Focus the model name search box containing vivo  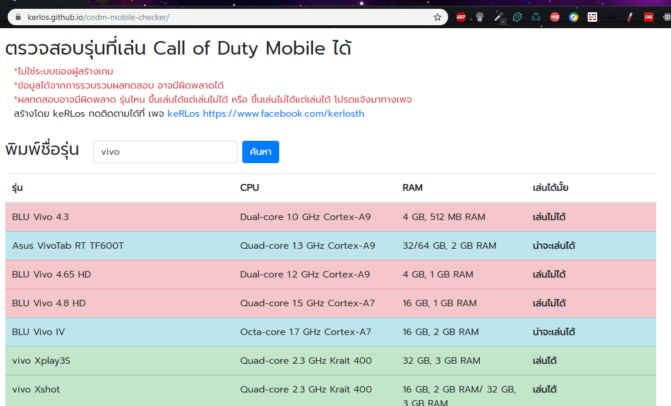(x=165, y=152)
